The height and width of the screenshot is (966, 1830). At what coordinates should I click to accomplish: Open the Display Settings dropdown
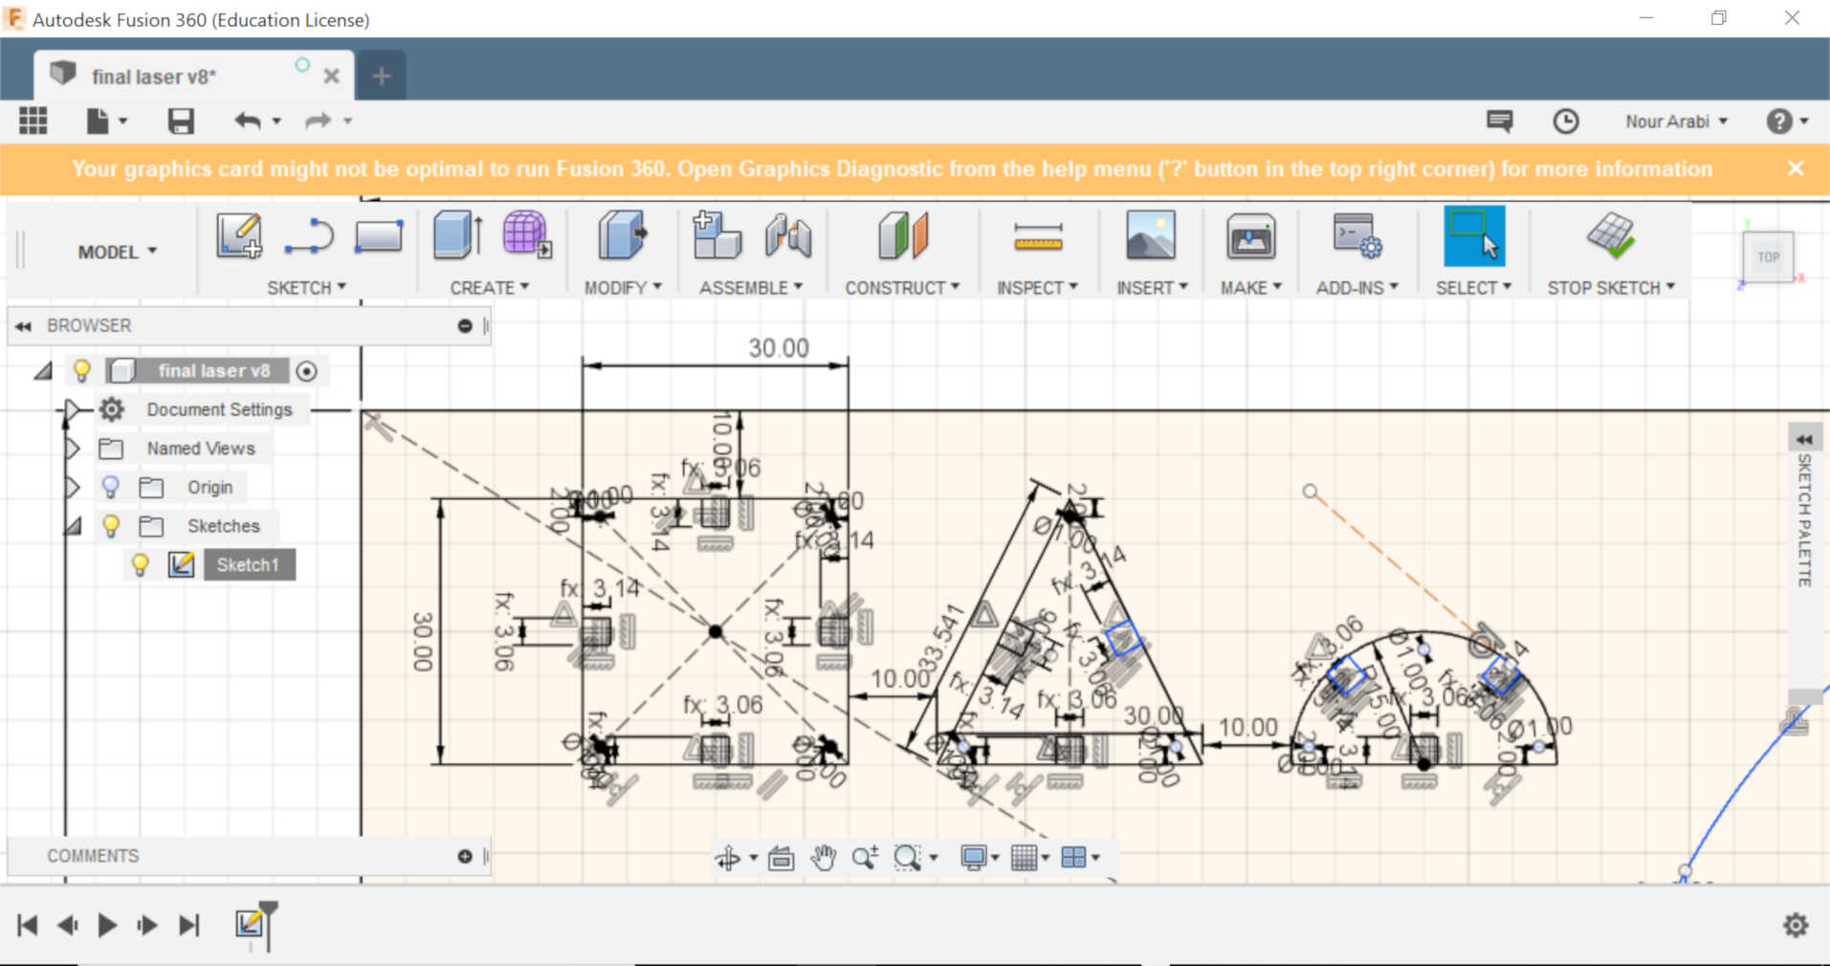coord(979,858)
